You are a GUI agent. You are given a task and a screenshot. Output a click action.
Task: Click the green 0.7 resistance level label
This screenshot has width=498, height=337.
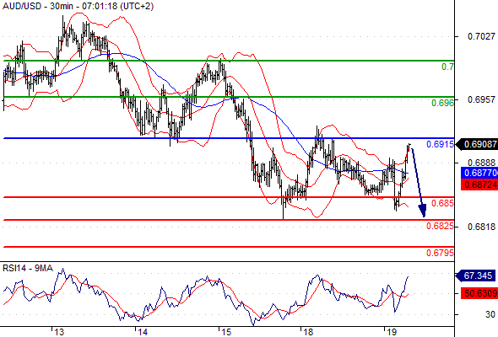(x=447, y=67)
